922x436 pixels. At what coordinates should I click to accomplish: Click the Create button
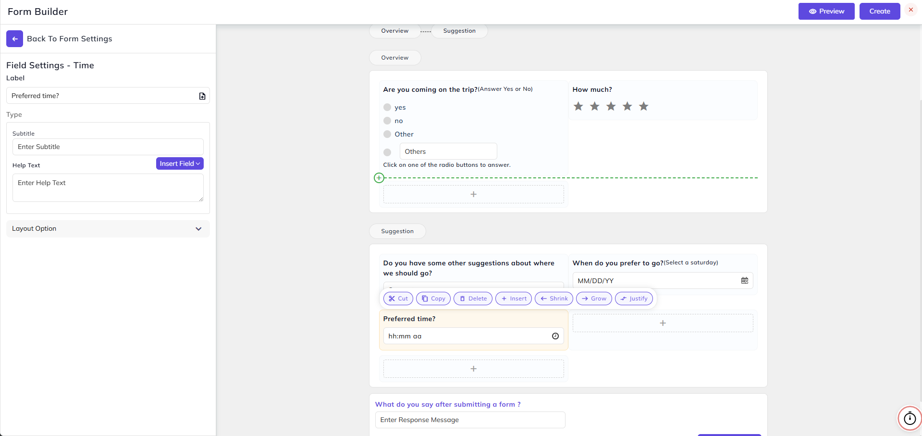pos(880,11)
